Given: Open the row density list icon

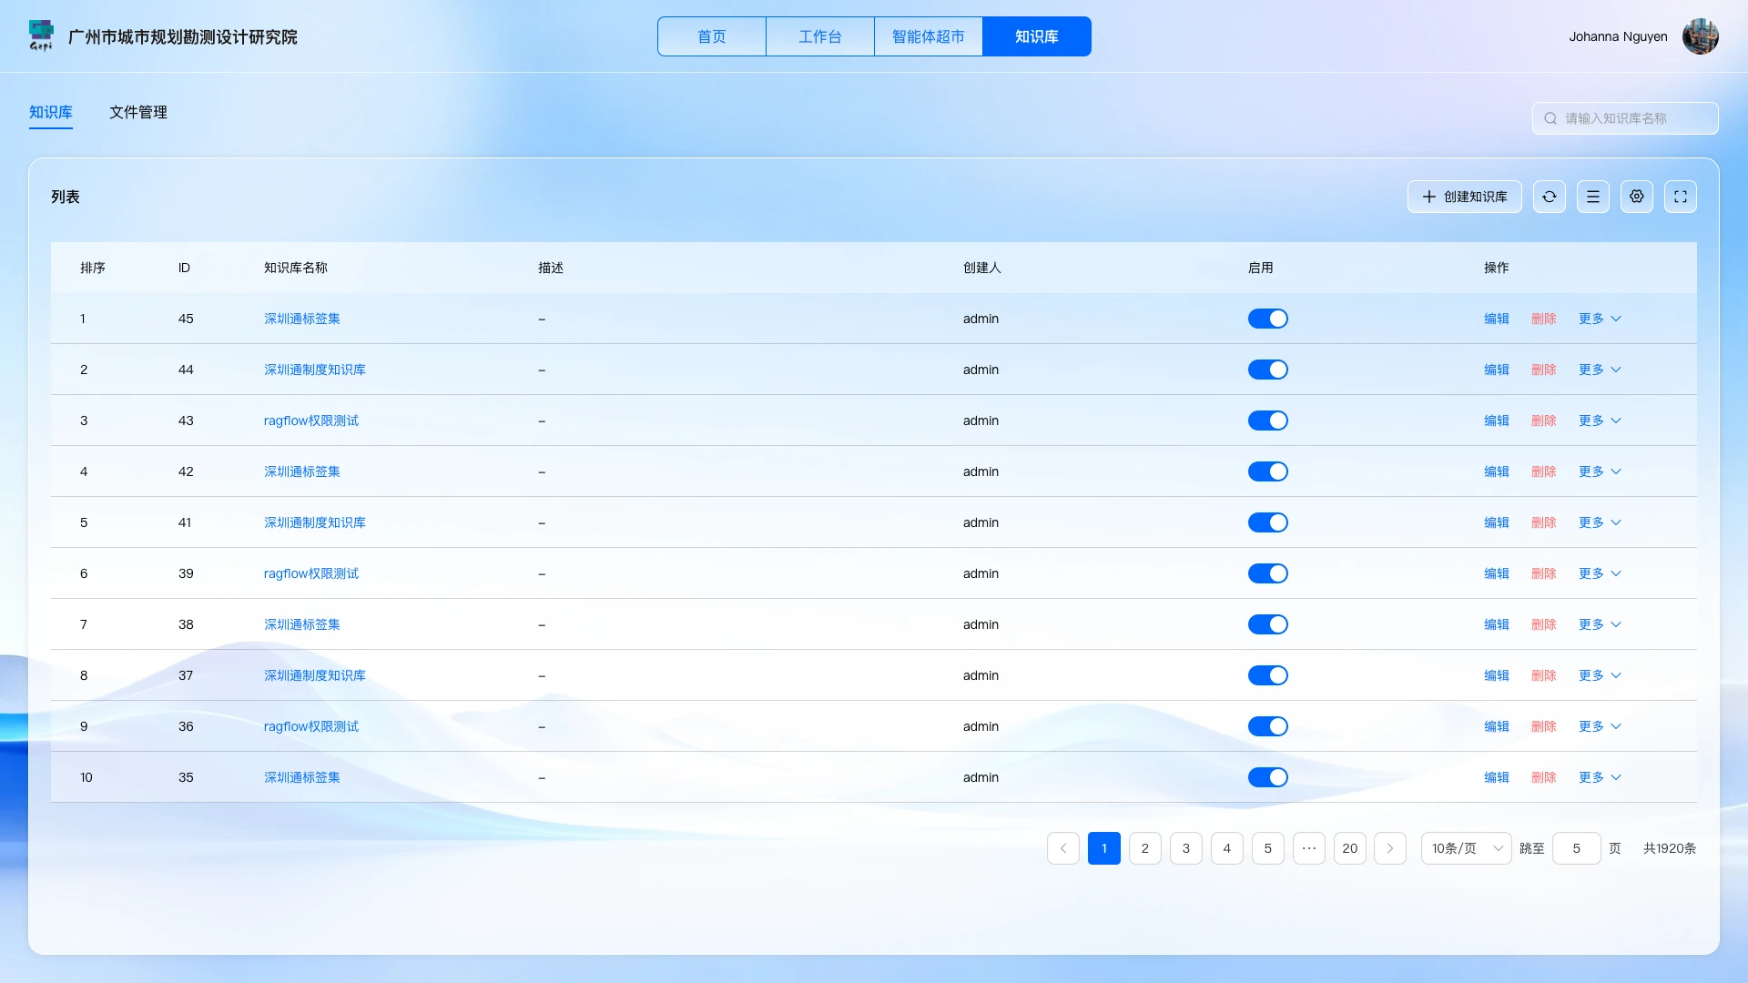Looking at the screenshot, I should tap(1592, 197).
